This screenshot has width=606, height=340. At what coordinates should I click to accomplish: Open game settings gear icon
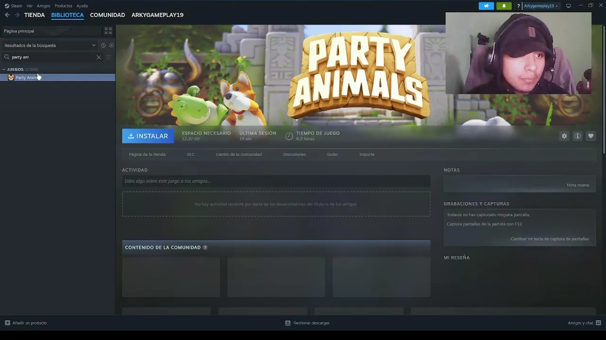(564, 136)
